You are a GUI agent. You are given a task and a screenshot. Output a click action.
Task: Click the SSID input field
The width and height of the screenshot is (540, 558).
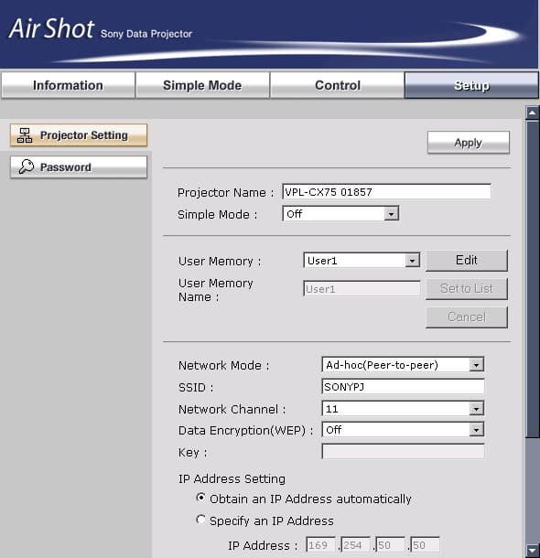[x=403, y=386]
